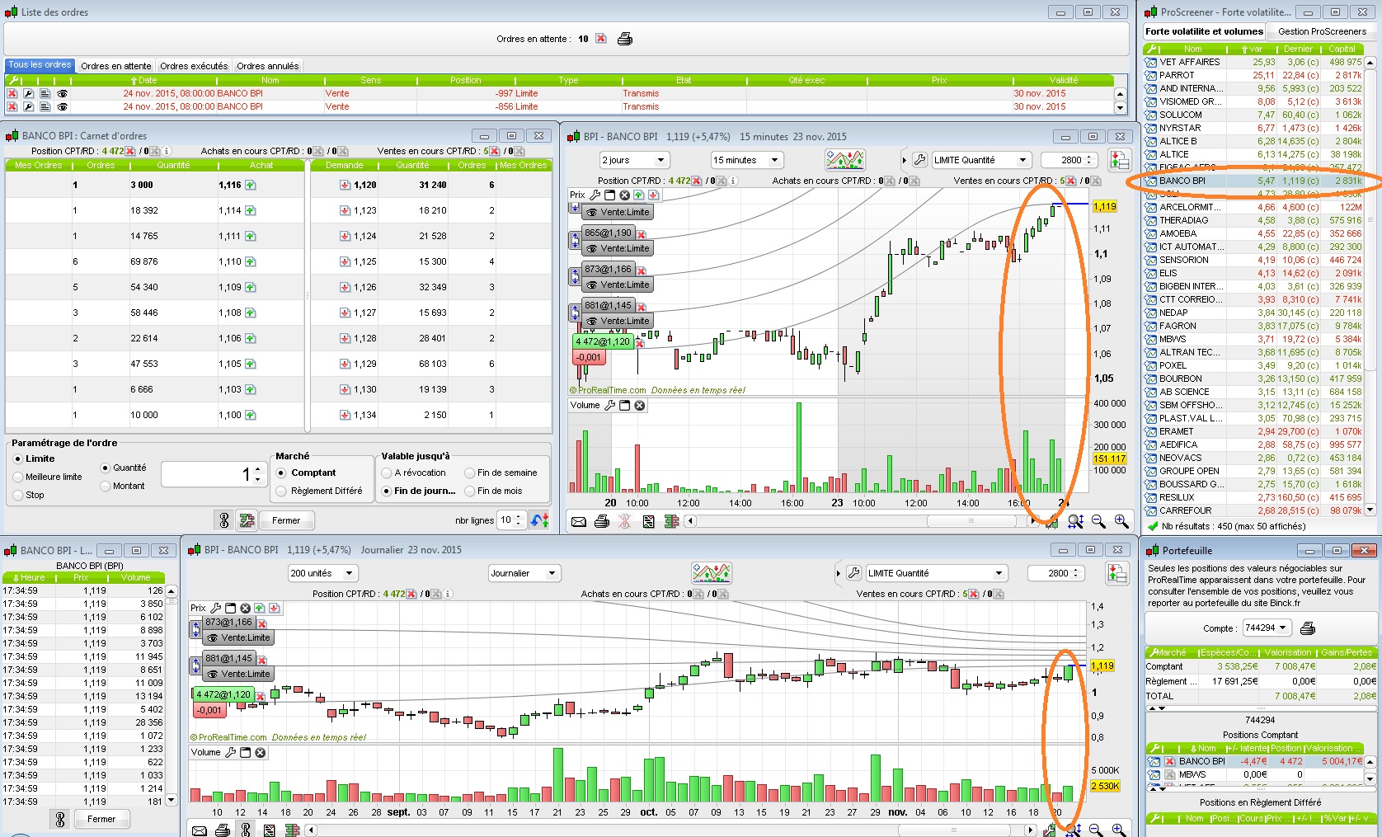This screenshot has height=837, width=1382.
Task: Click Fermer in the Carnet d'ordres window
Action: click(x=286, y=520)
